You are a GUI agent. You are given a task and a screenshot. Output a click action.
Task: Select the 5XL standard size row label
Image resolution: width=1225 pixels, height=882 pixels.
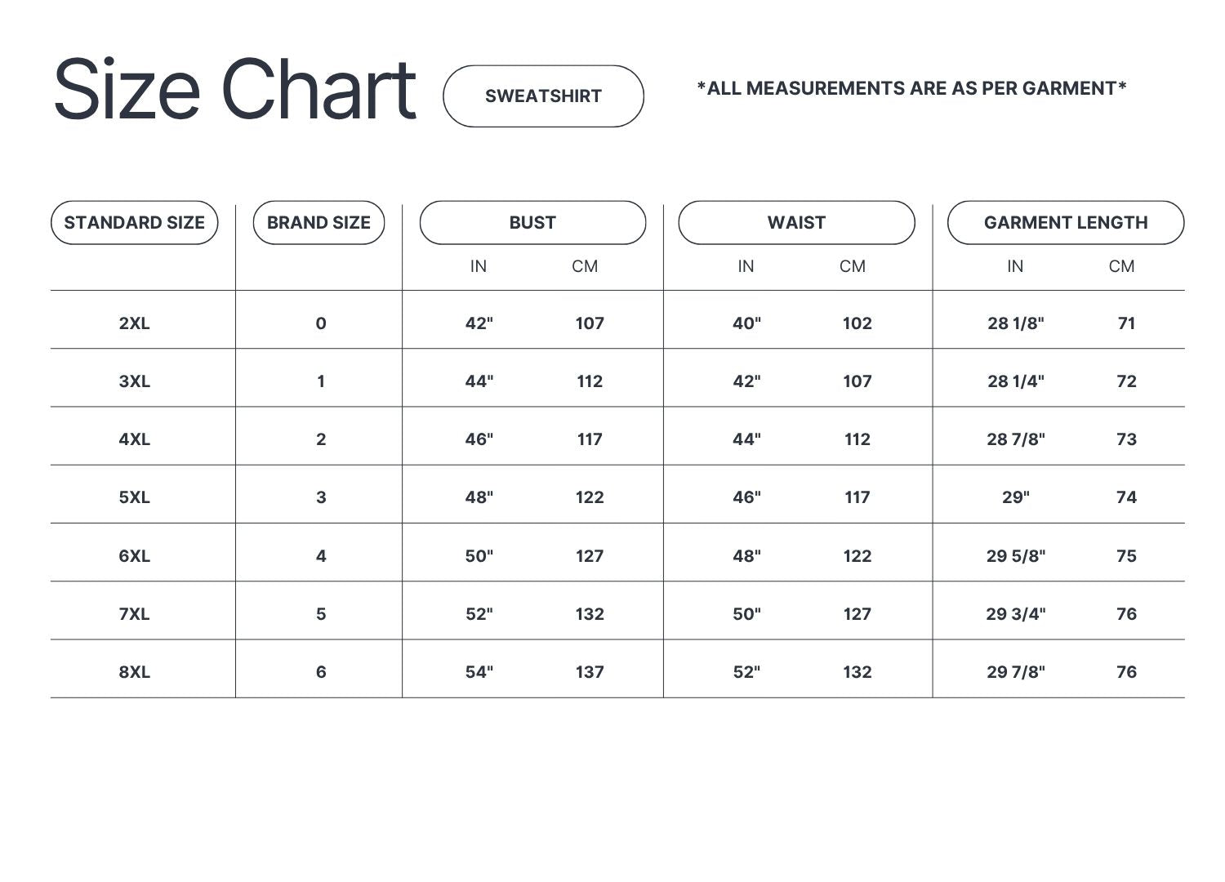(x=135, y=497)
